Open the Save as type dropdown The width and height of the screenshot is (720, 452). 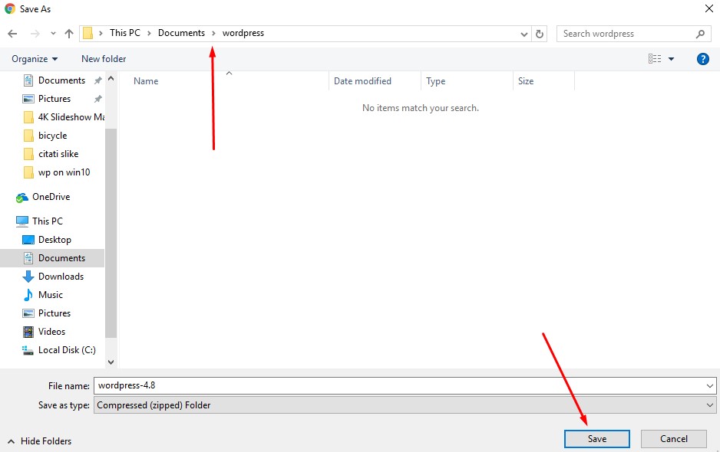[x=405, y=405]
